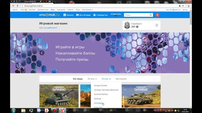Image resolution: width=202 pixels, height=113 pixels.
Task: Expand the По типу filter dropdown
Action: tap(92, 79)
